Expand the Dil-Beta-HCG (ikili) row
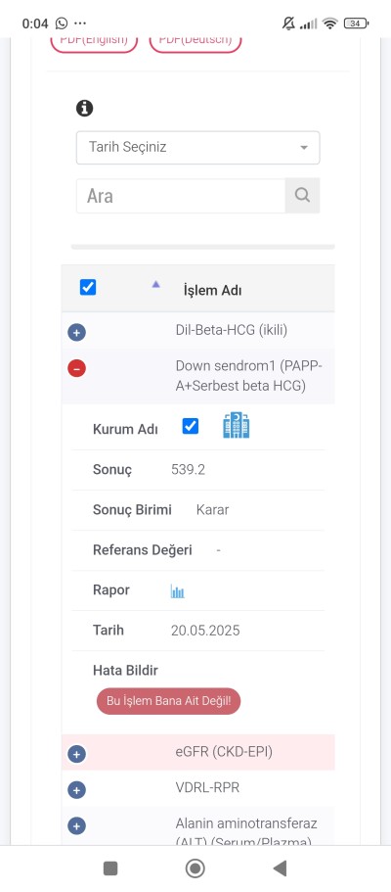Image resolution: width=391 pixels, height=892 pixels. [76, 332]
